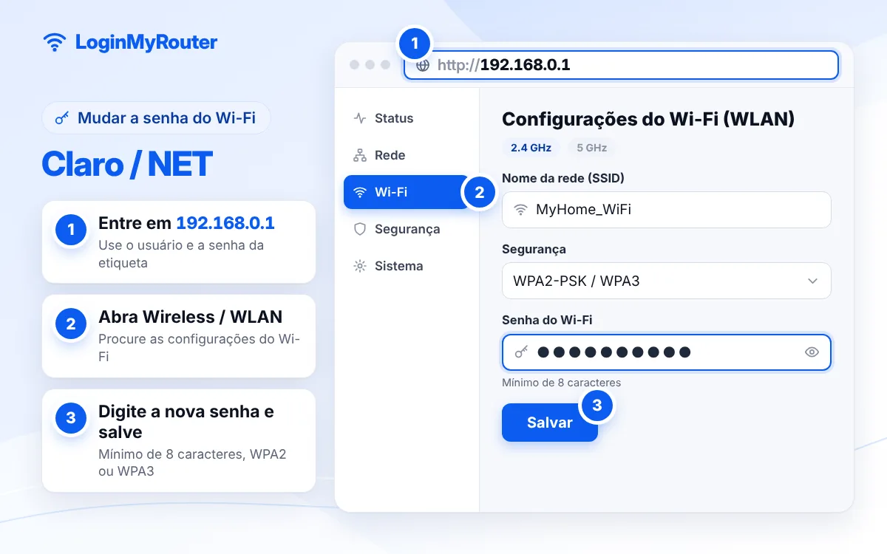
Task: Click the key icon in the password field
Action: [x=521, y=352]
